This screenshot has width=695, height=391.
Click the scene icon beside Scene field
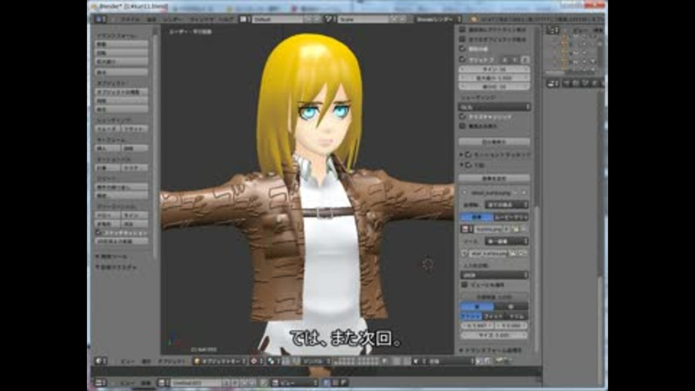(329, 19)
